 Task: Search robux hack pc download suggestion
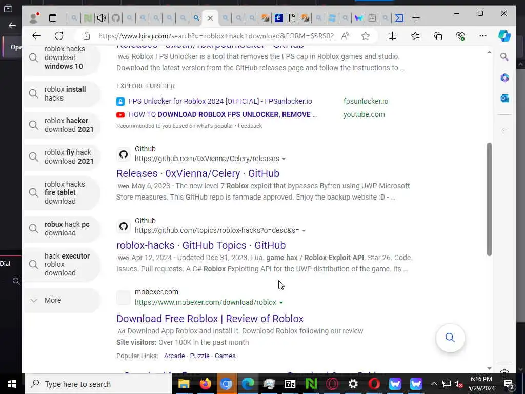pyautogui.click(x=62, y=229)
